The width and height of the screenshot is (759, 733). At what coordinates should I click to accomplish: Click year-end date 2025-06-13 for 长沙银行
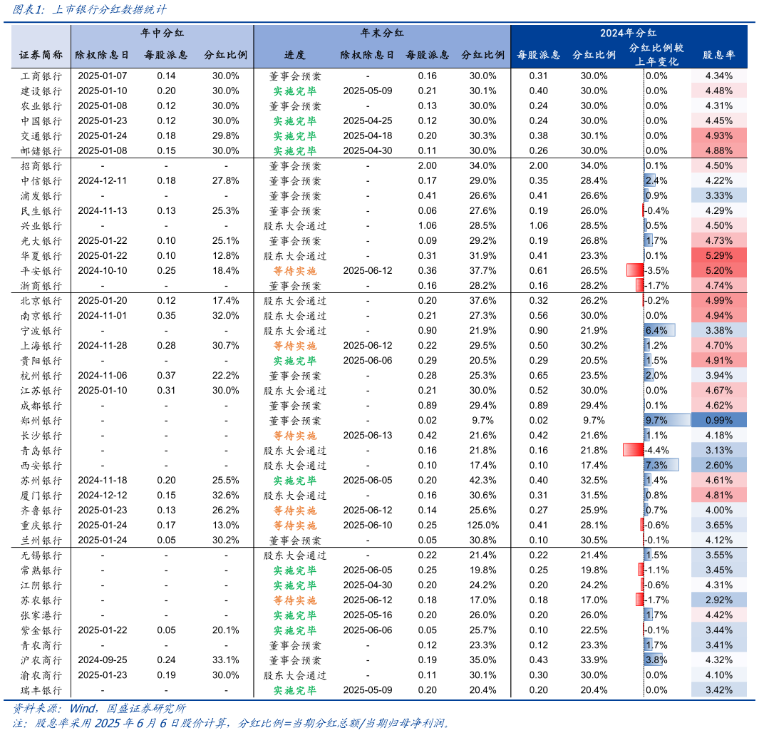368,435
